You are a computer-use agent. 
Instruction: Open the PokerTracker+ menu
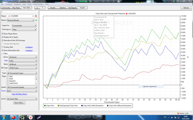pyautogui.click(x=38, y=4)
